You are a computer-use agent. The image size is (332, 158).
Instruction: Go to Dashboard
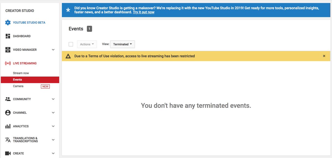22,36
